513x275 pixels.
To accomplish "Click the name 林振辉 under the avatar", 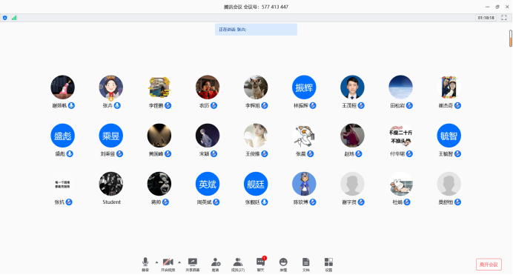I will [x=301, y=105].
